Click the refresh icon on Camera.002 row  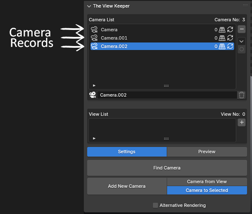pyautogui.click(x=230, y=46)
